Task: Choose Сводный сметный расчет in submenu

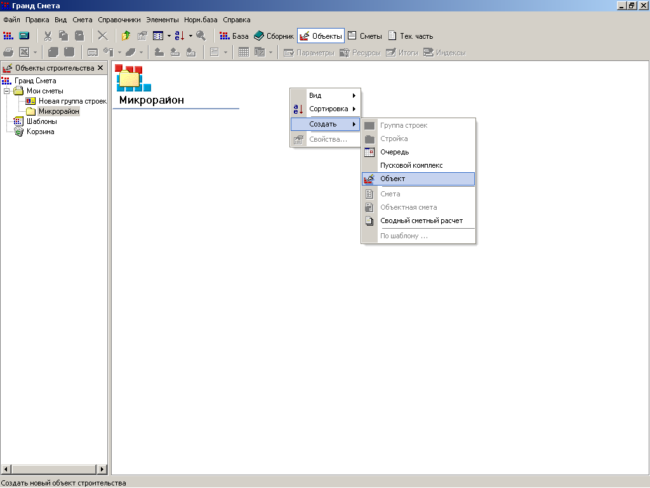Action: coord(419,220)
